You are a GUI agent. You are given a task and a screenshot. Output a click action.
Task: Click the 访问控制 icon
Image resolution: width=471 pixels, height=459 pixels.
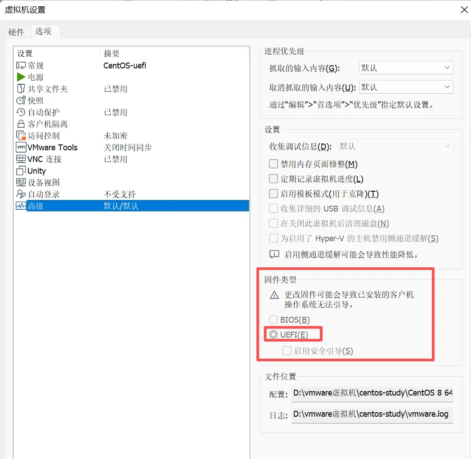coord(21,135)
